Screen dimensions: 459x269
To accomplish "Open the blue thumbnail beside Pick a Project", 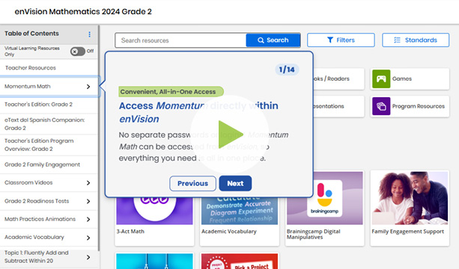I will tap(154, 262).
